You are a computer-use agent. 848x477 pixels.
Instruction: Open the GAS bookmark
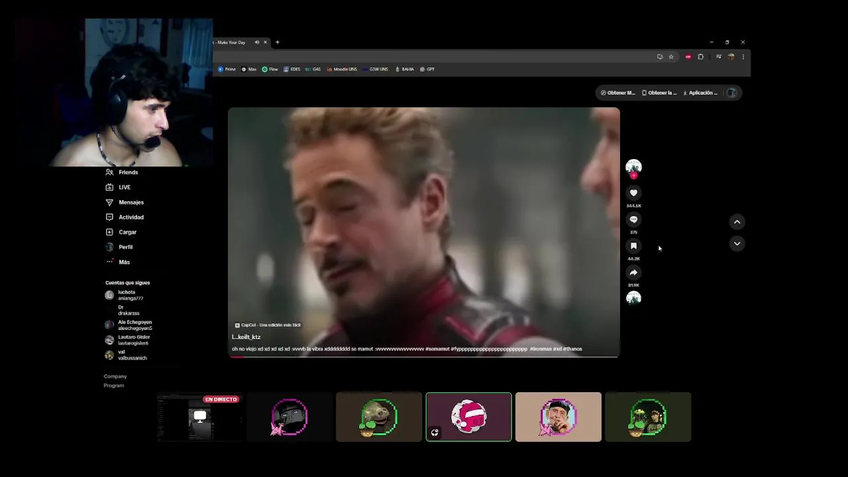pyautogui.click(x=313, y=69)
